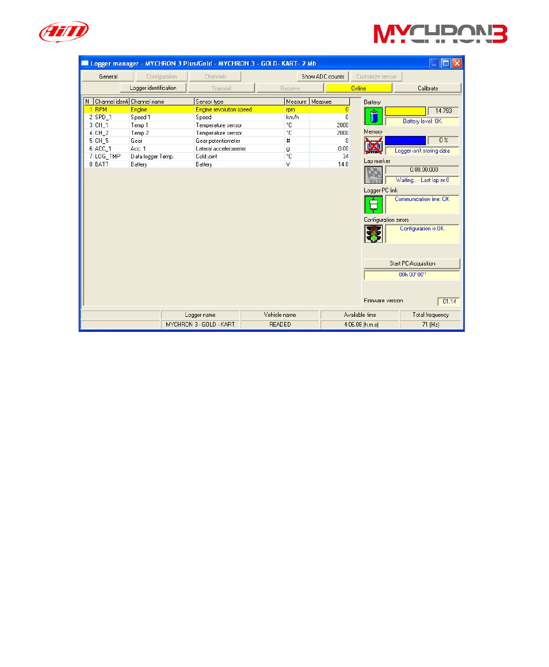Click the available time 4.06.08 cell
549x667 pixels.
[360, 324]
